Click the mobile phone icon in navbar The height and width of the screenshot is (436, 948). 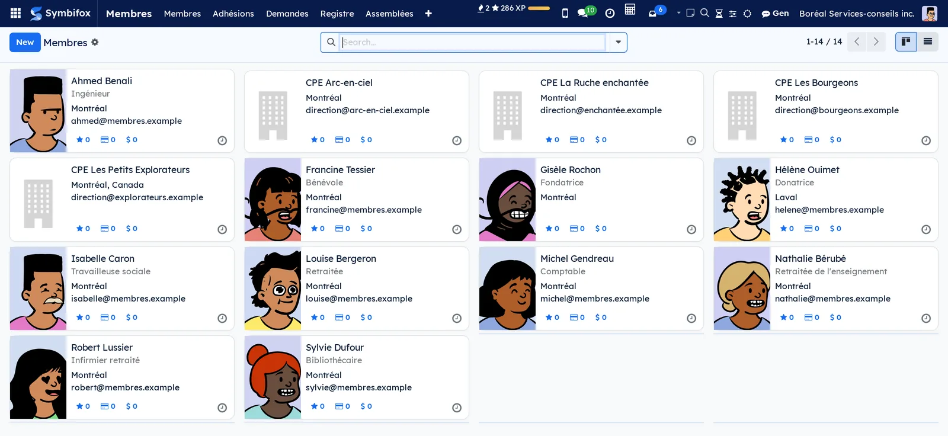coord(565,13)
